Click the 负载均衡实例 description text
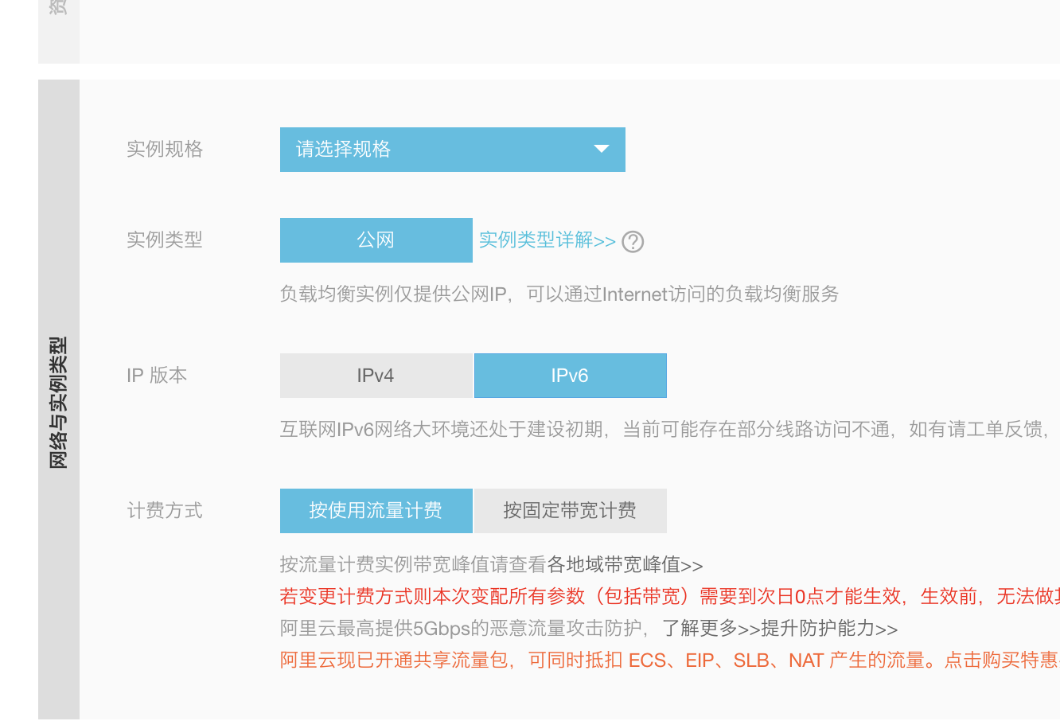 [559, 294]
